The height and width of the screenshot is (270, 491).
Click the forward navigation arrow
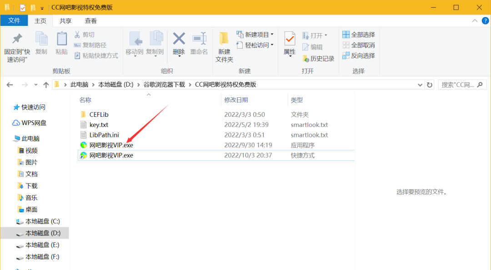pos(25,85)
